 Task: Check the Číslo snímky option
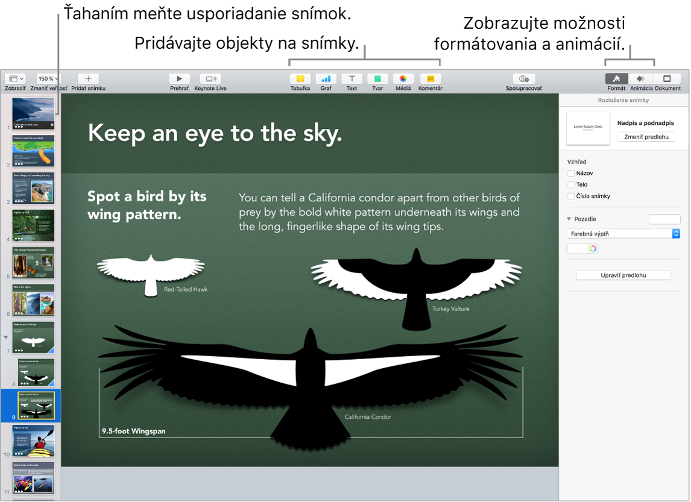click(x=571, y=196)
